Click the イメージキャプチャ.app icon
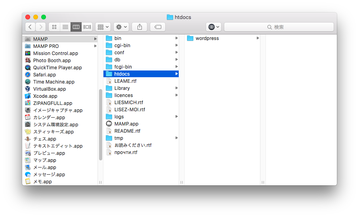359x217 pixels. [28, 110]
